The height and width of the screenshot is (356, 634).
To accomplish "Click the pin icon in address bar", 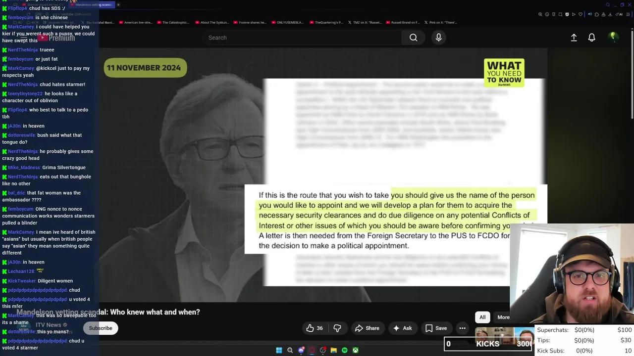I will [554, 14].
